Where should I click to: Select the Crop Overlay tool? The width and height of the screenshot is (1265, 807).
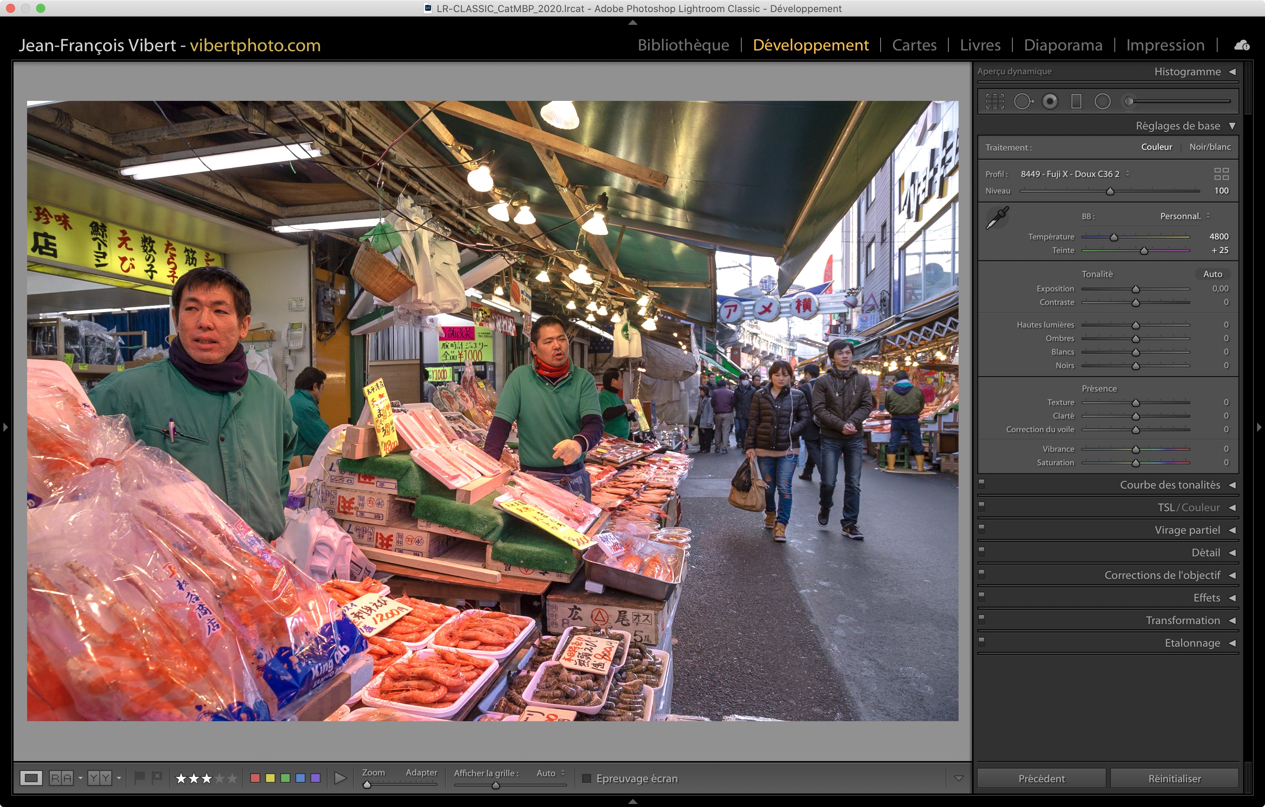coord(994,101)
